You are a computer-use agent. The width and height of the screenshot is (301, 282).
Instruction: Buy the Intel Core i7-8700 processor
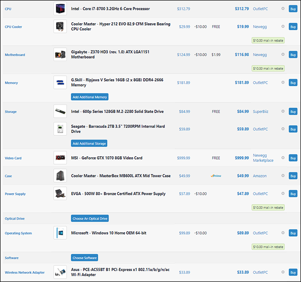(293, 9)
